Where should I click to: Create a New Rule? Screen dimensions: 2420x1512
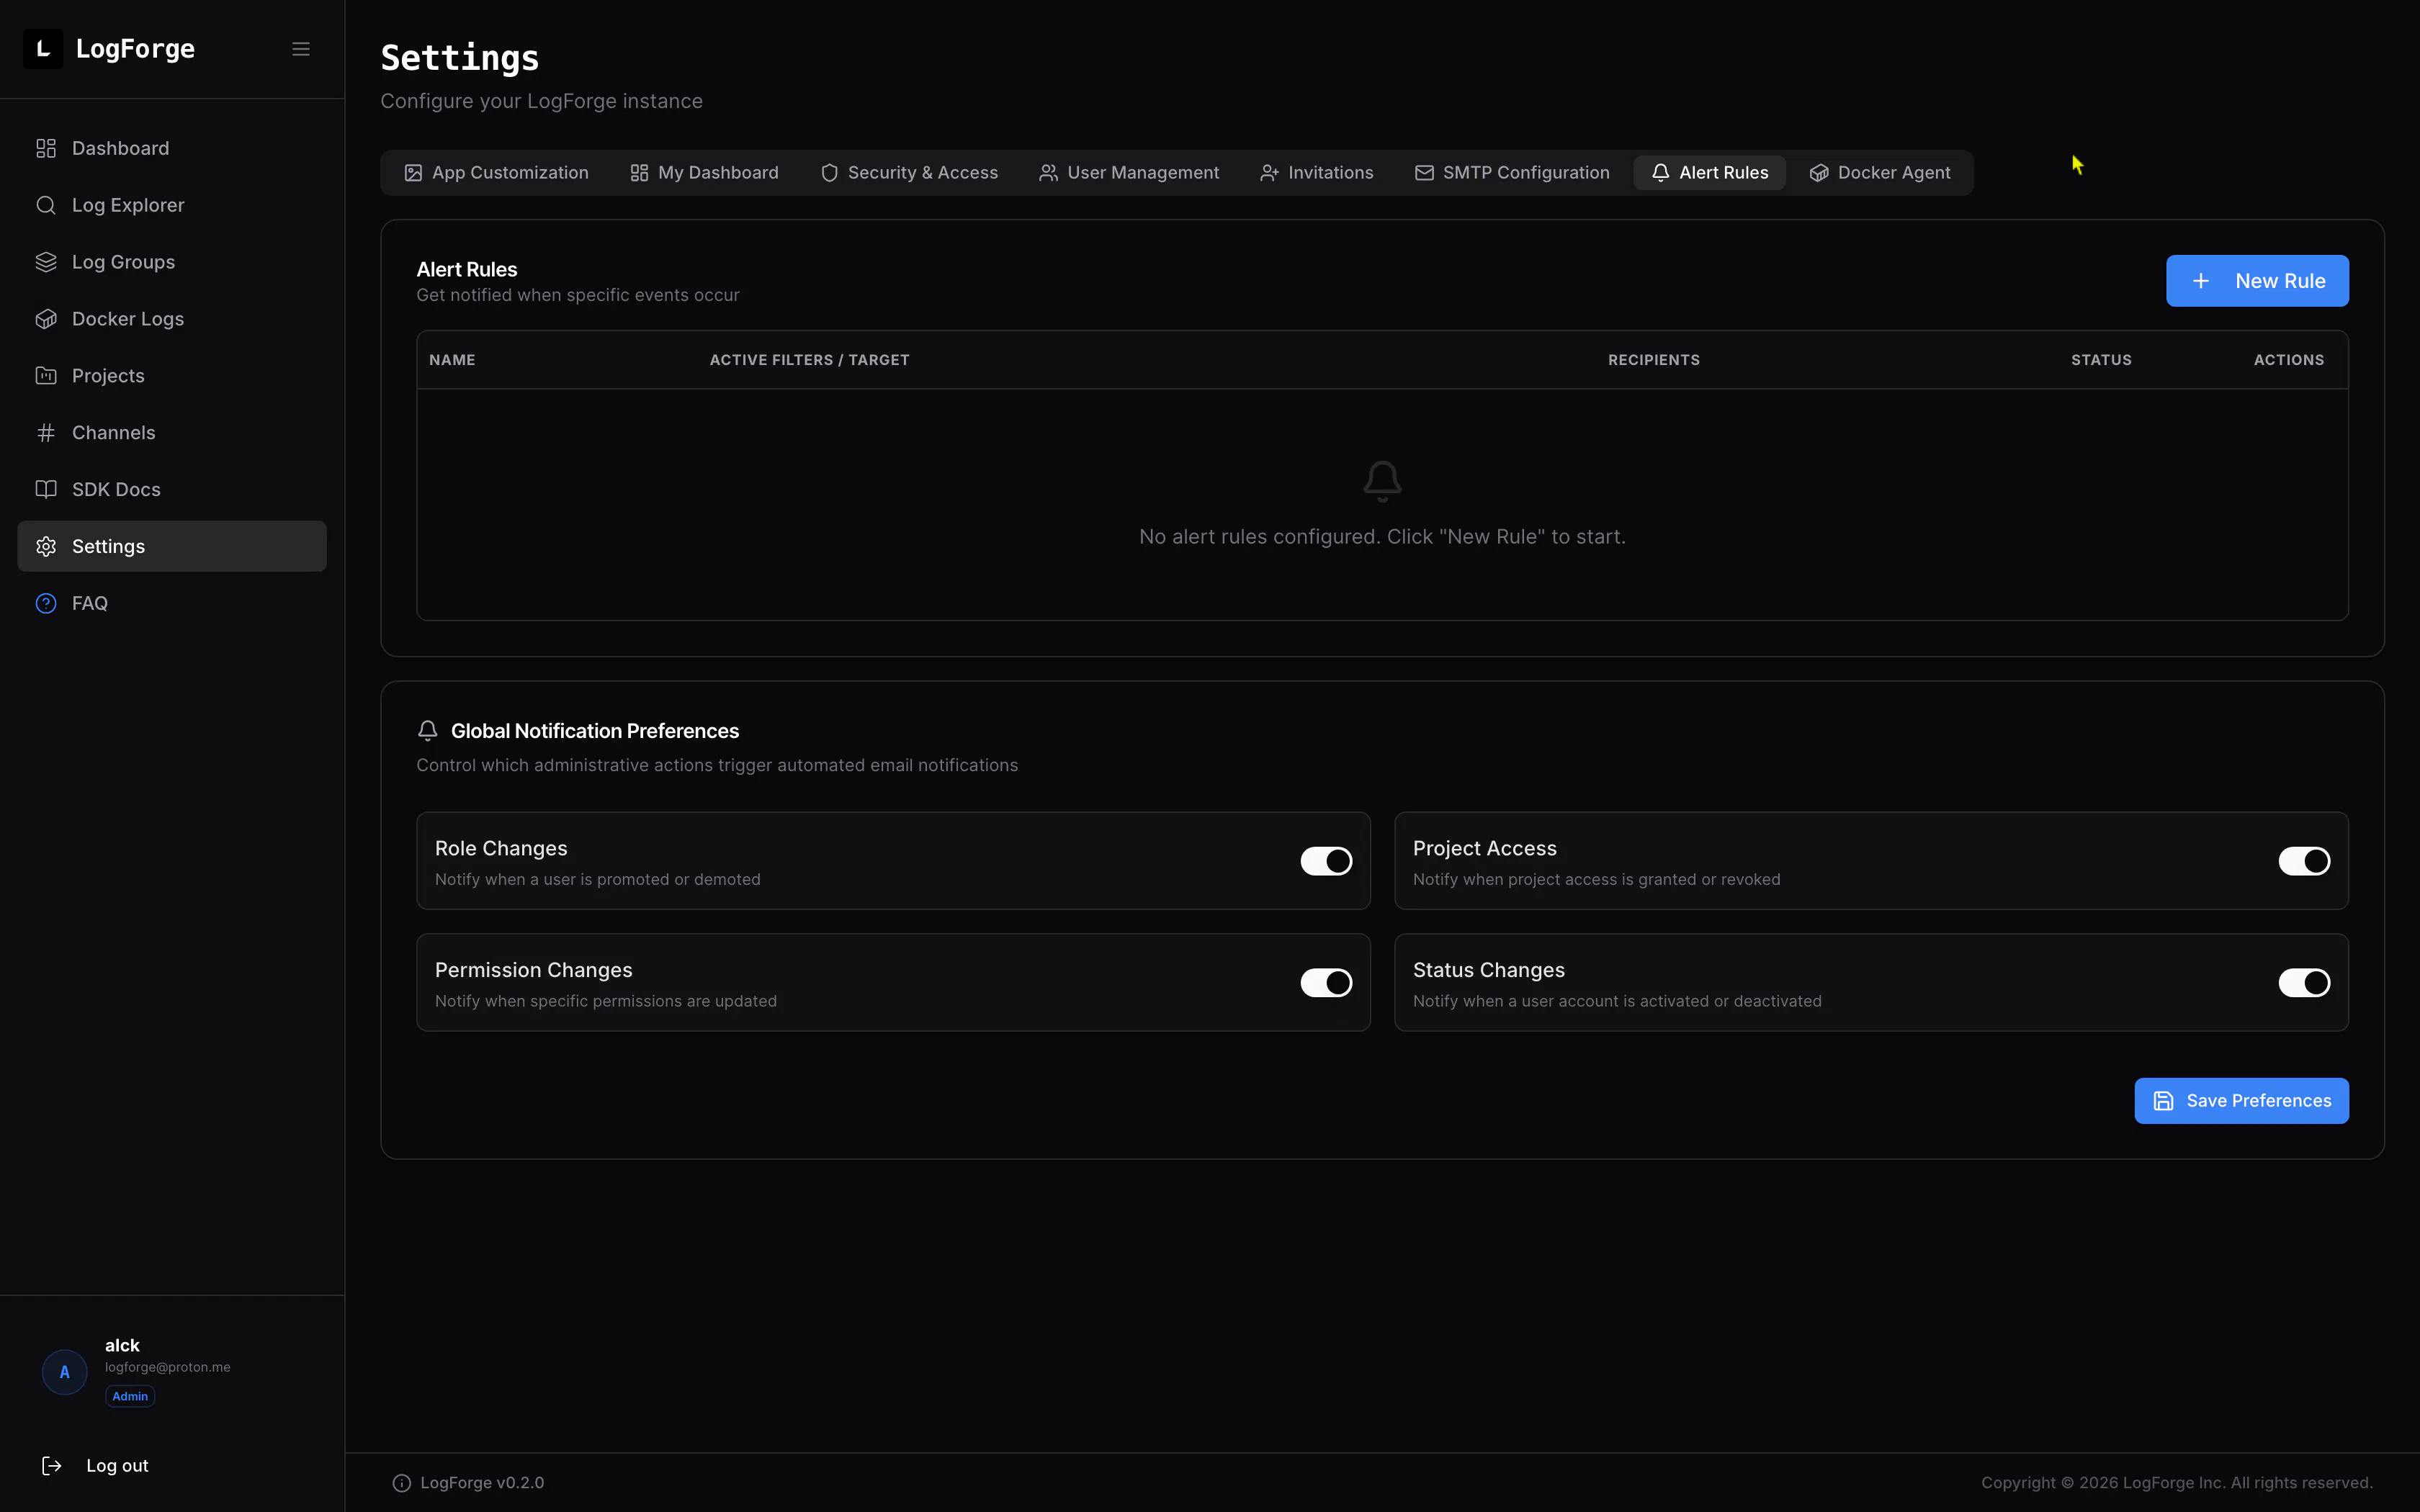tap(2257, 281)
